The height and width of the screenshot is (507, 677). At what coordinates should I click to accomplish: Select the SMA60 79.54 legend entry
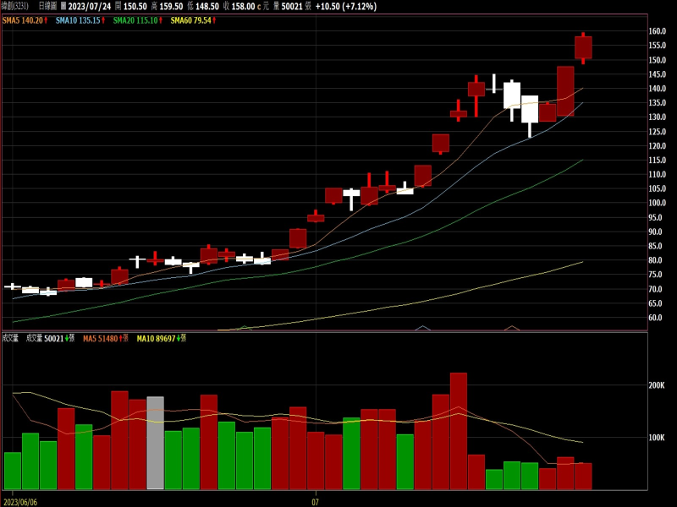(x=192, y=19)
